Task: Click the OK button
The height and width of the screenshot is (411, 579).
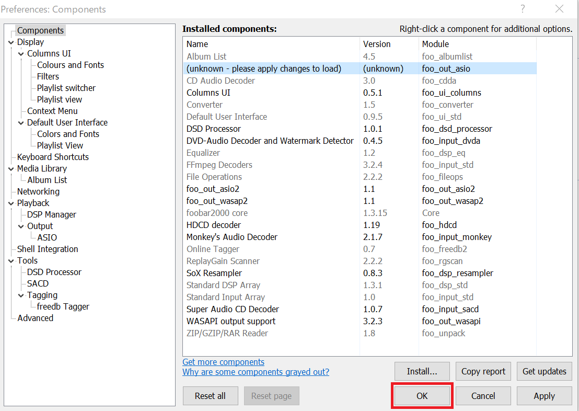Action: 422,396
